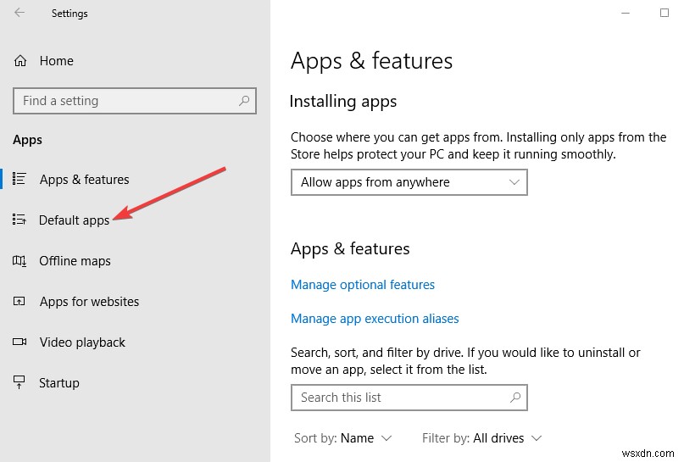Go back using the back arrow
684x462 pixels.
[19, 13]
